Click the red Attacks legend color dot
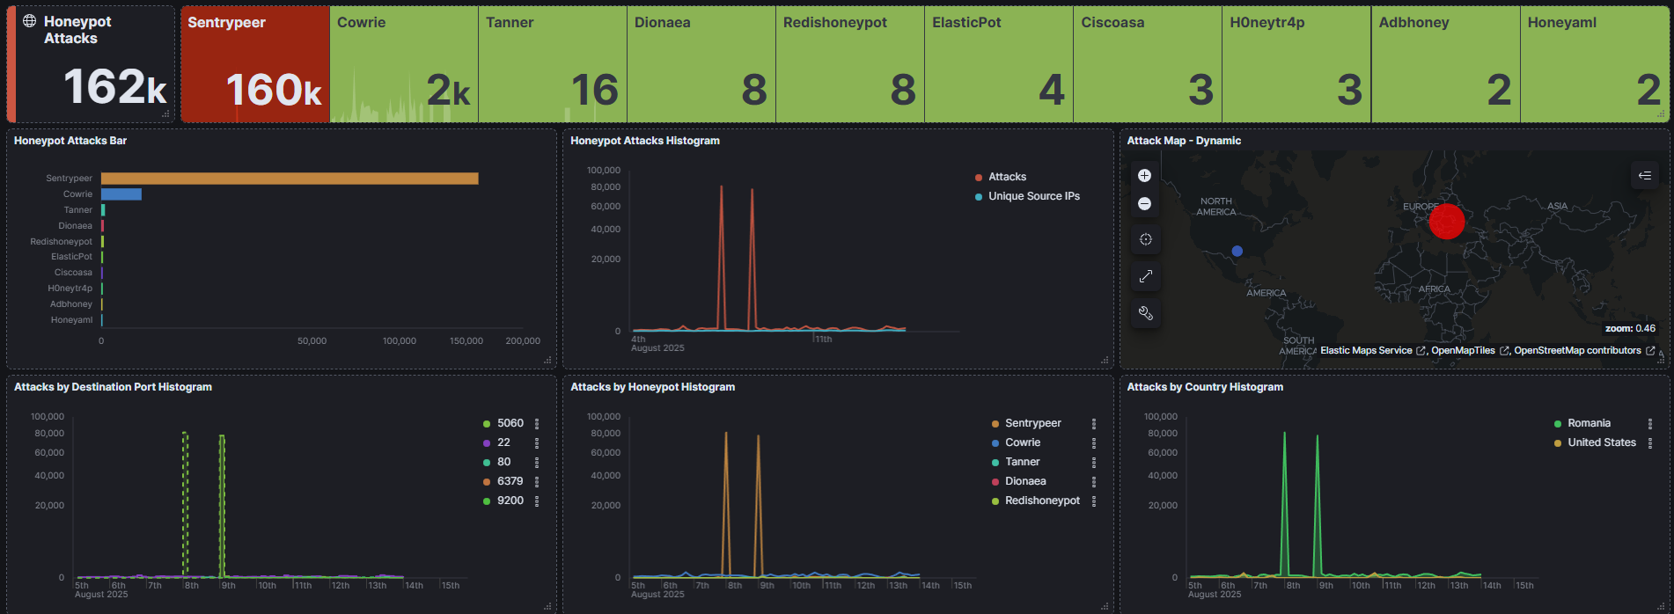Screen dimensions: 1674x614 979,178
